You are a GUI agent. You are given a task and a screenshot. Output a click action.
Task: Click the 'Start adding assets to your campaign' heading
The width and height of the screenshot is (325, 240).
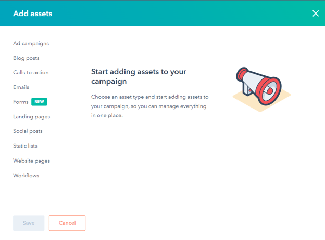coord(138,76)
